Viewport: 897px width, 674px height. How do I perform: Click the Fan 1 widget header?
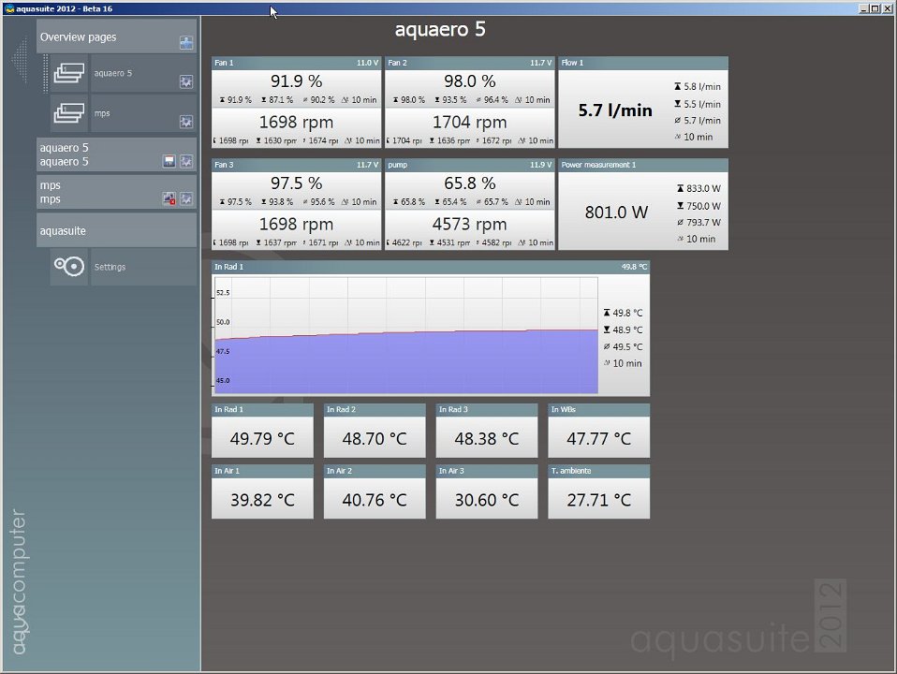point(296,63)
